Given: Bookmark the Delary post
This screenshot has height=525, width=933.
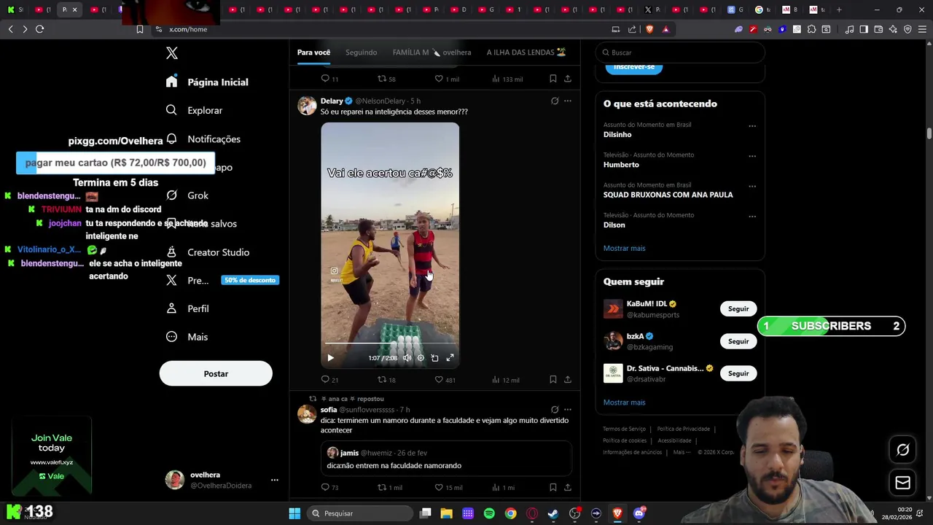Looking at the screenshot, I should (x=553, y=380).
